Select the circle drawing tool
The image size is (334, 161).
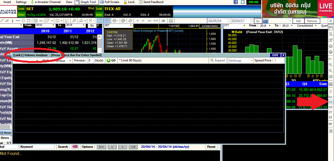(x=23, y=21)
